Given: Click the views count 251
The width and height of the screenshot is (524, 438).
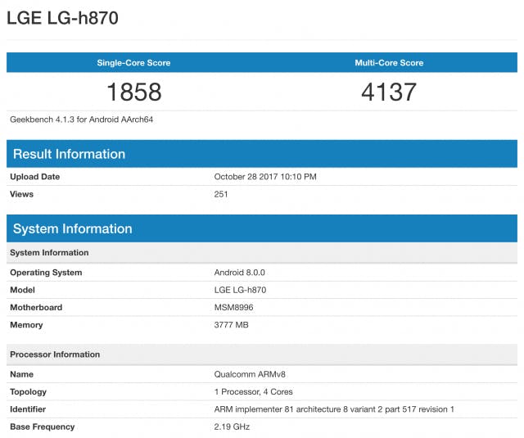Looking at the screenshot, I should tap(221, 194).
